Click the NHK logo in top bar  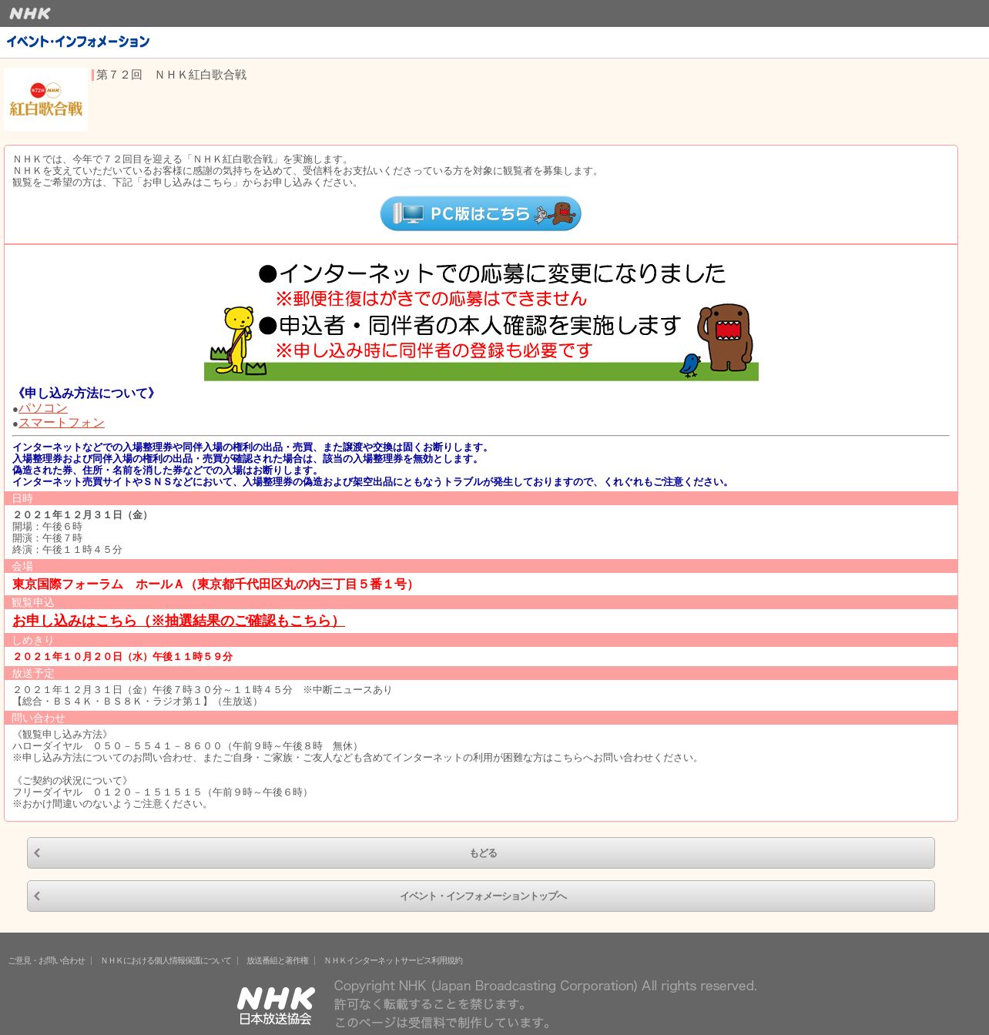pos(30,13)
